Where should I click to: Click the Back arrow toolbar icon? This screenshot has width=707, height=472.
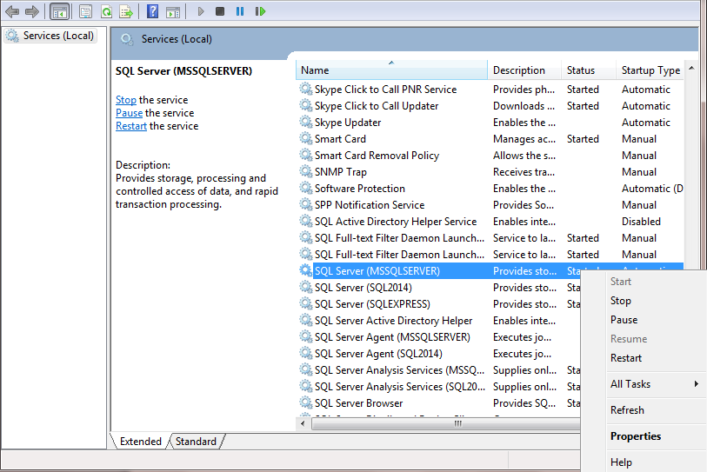point(12,11)
